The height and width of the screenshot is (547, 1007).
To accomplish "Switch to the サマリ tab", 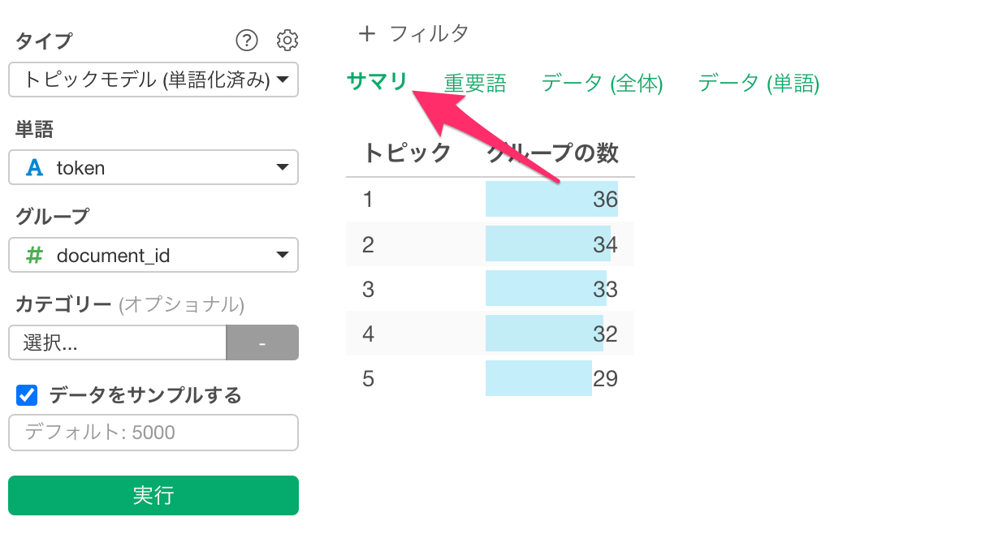I will point(376,81).
